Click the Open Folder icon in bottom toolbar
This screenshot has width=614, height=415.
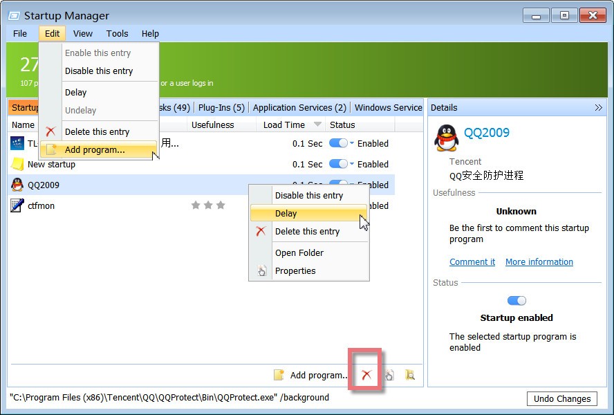tap(410, 375)
